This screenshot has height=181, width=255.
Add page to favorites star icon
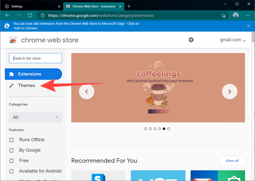[x=223, y=15]
